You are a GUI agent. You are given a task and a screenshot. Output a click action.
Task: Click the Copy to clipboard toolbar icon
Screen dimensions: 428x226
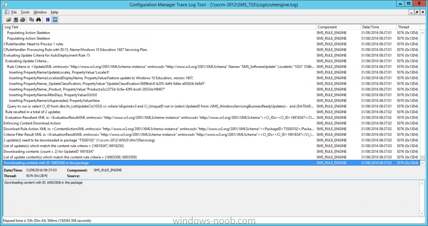tap(32, 20)
